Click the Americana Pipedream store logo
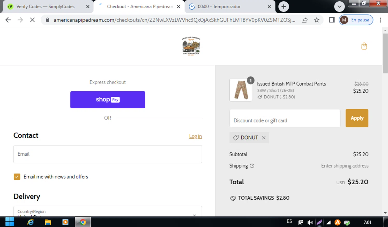Screen dimensions: 388x227 (191, 46)
